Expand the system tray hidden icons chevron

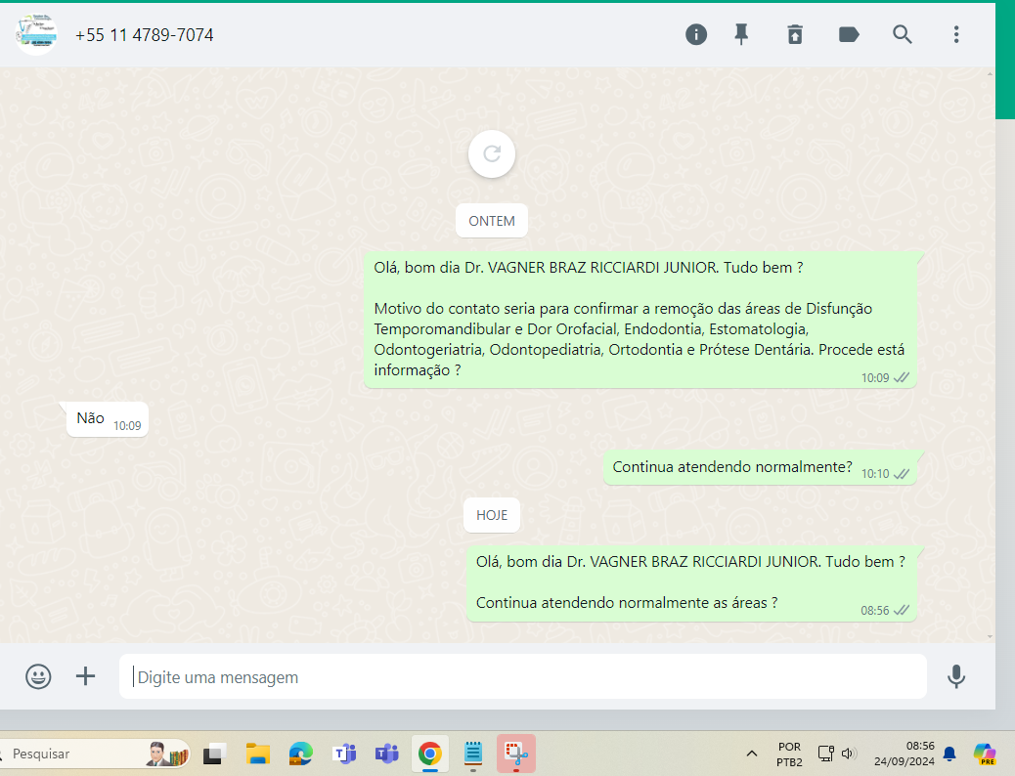point(752,754)
